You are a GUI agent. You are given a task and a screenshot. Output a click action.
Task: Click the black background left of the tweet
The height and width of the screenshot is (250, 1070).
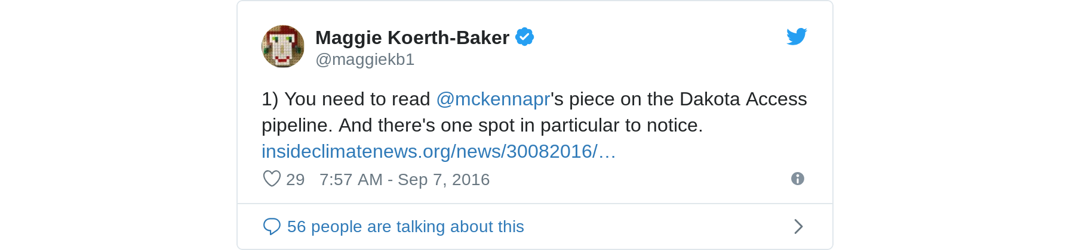pyautogui.click(x=118, y=125)
